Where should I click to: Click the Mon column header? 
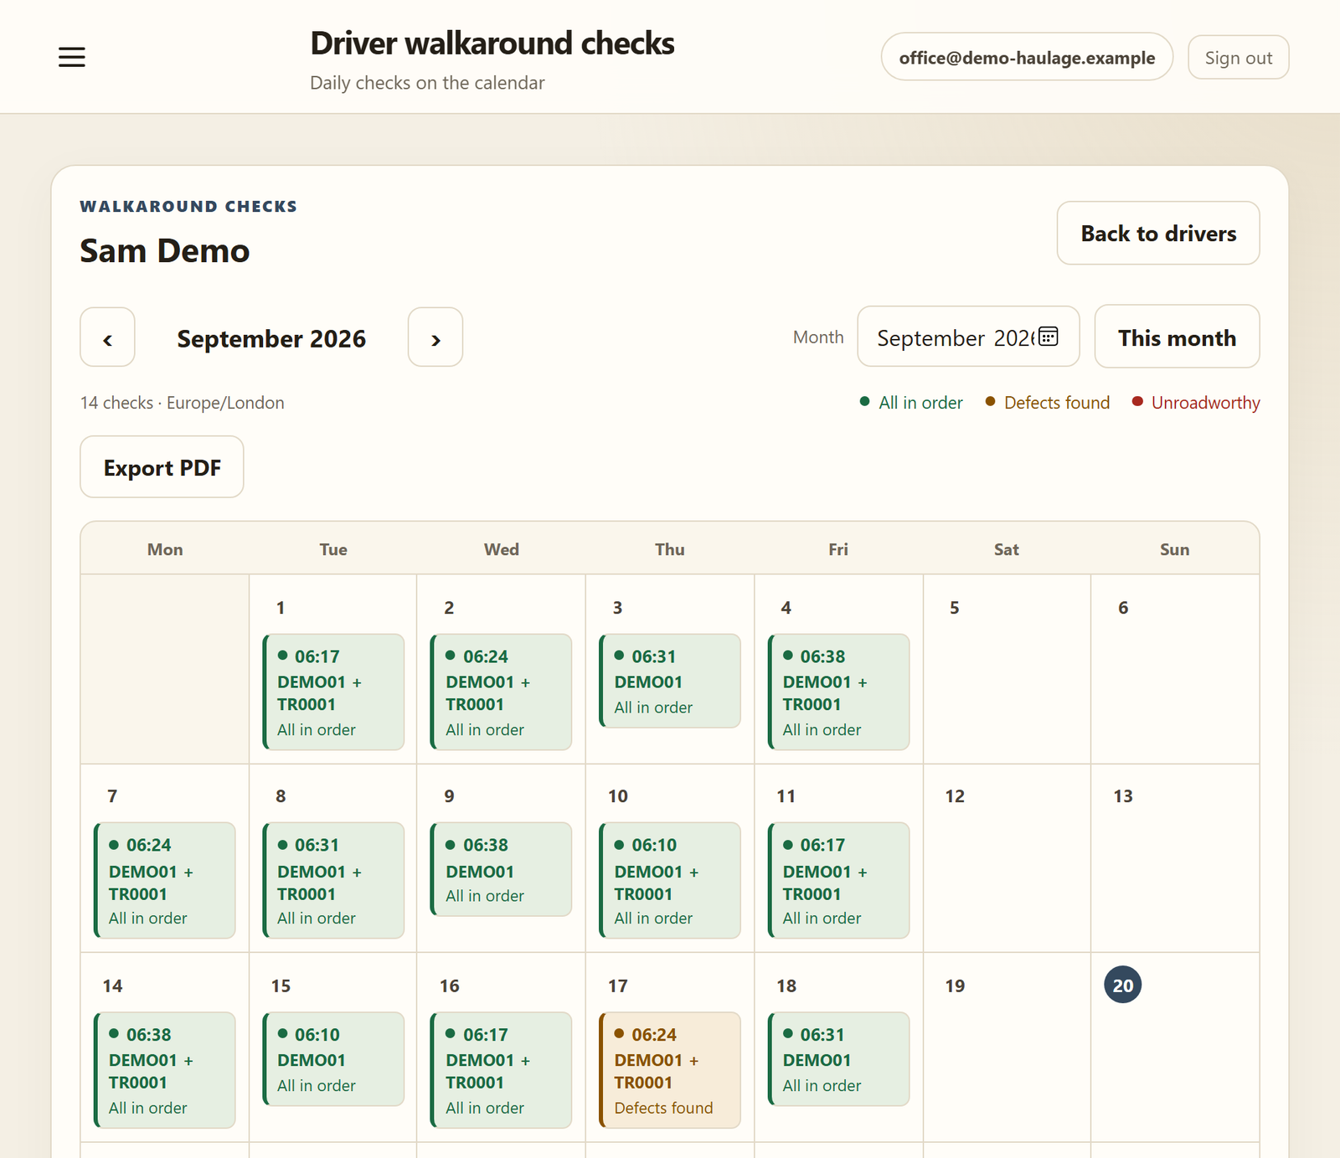click(x=165, y=549)
